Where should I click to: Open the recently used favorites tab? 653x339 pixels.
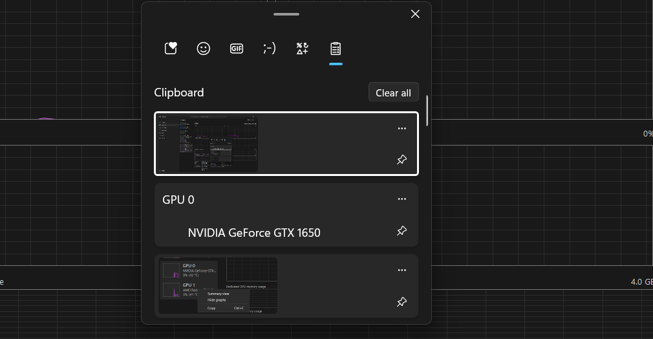point(171,49)
